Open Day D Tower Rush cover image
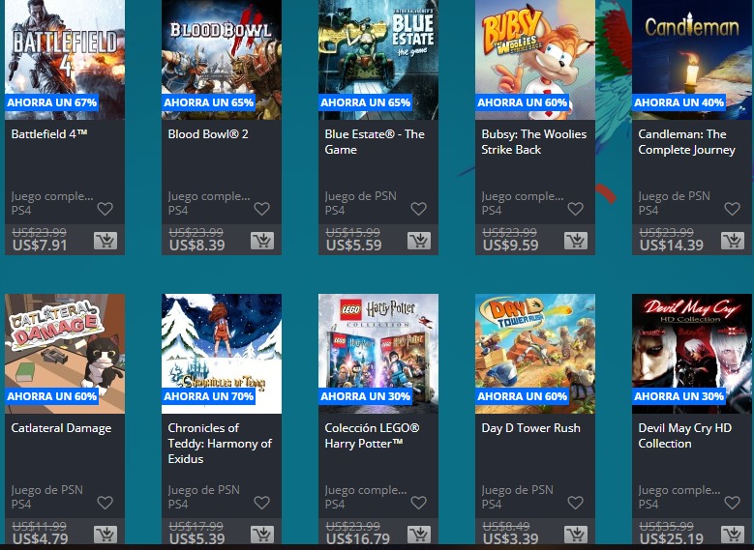This screenshot has width=754, height=550. (535, 354)
